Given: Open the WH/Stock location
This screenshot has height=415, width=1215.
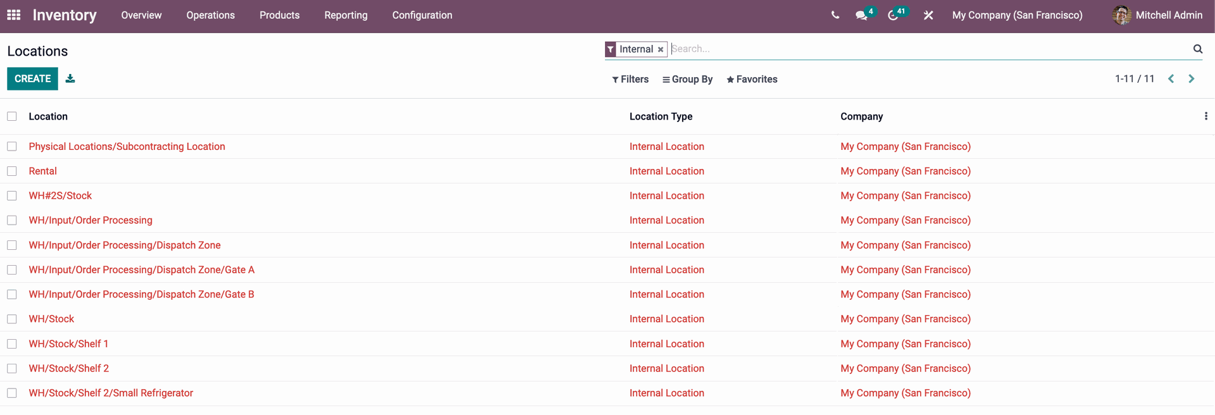Looking at the screenshot, I should pyautogui.click(x=51, y=319).
